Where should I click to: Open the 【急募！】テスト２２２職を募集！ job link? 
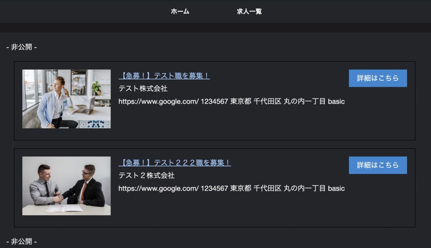(175, 163)
